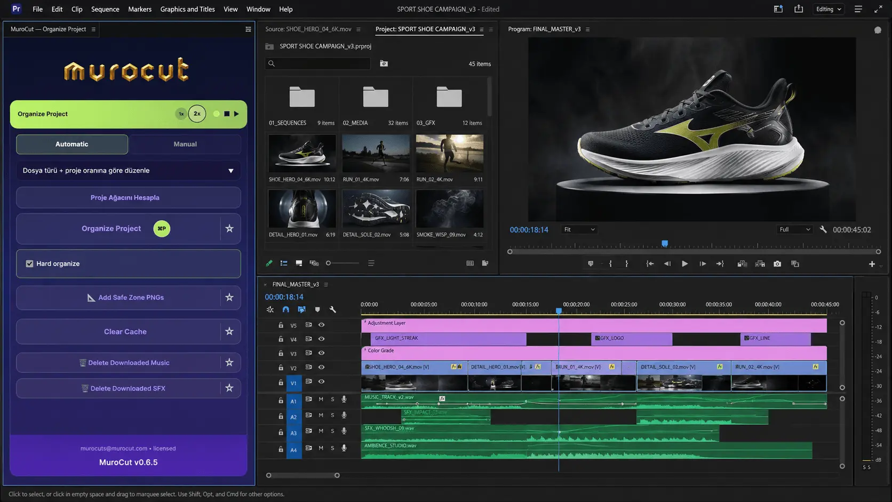The height and width of the screenshot is (502, 892).
Task: Toggle the Hard organize checkbox
Action: 29,264
